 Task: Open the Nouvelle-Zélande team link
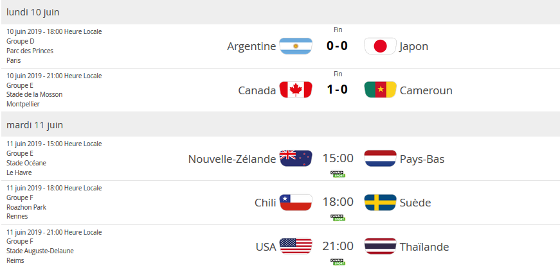tap(231, 159)
